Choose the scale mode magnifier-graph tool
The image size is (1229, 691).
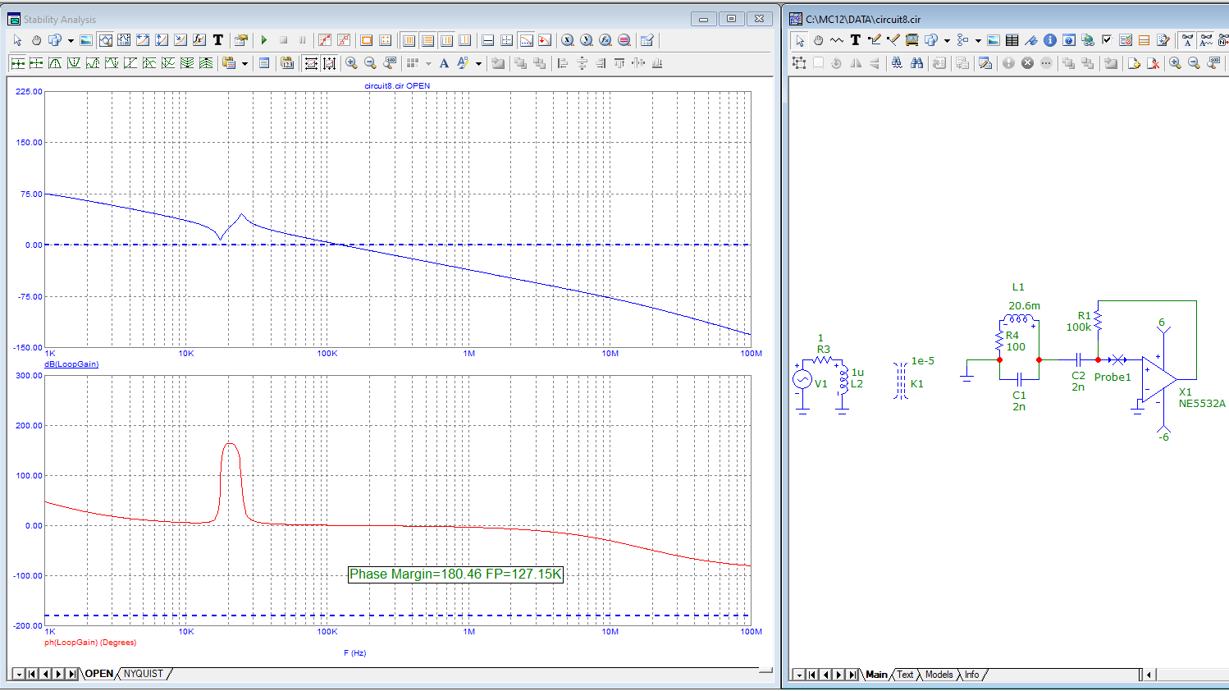[106, 39]
